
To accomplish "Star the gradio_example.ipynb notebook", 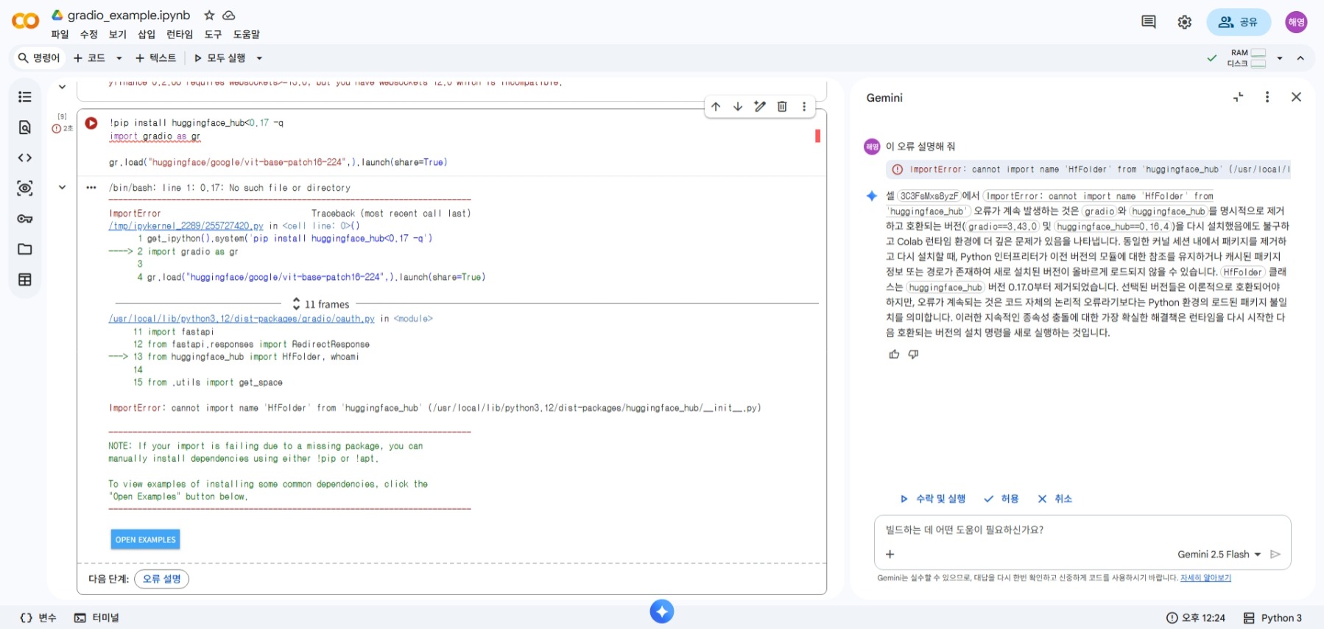I will [x=209, y=15].
